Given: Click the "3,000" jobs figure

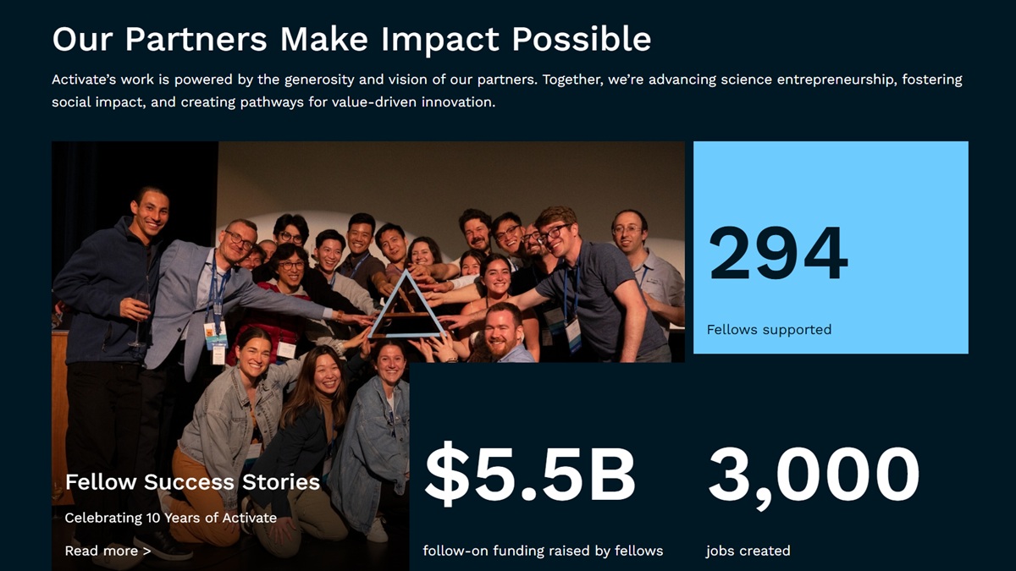Looking at the screenshot, I should 813,475.
